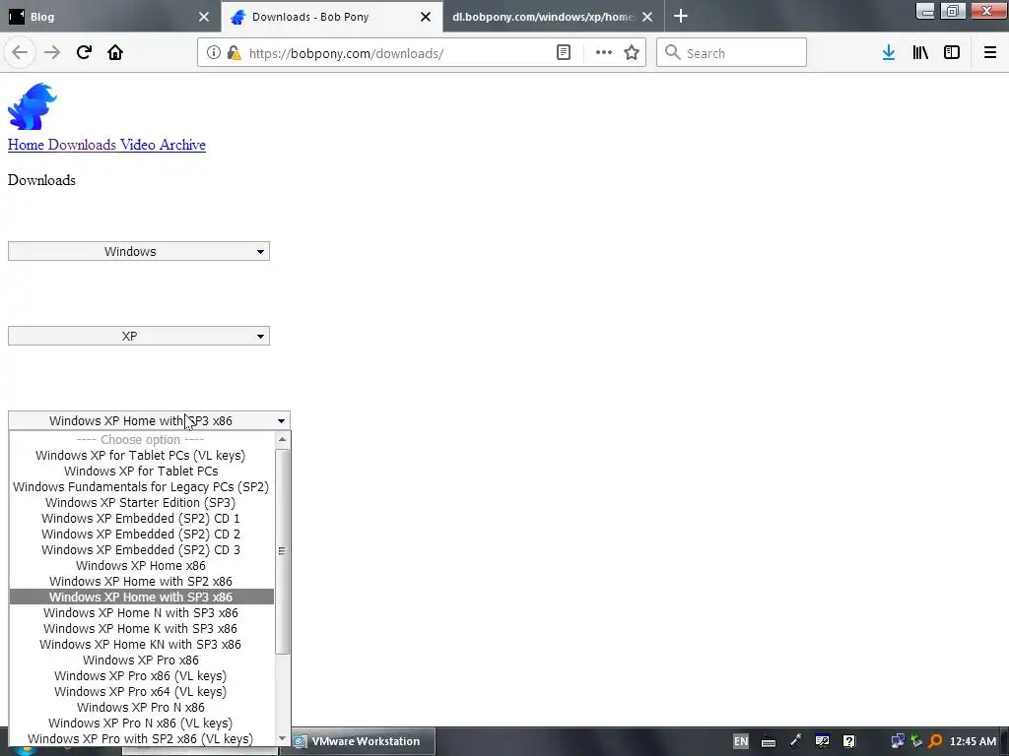Open the Downloads arrow panel
The width and height of the screenshot is (1009, 756).
[889, 53]
